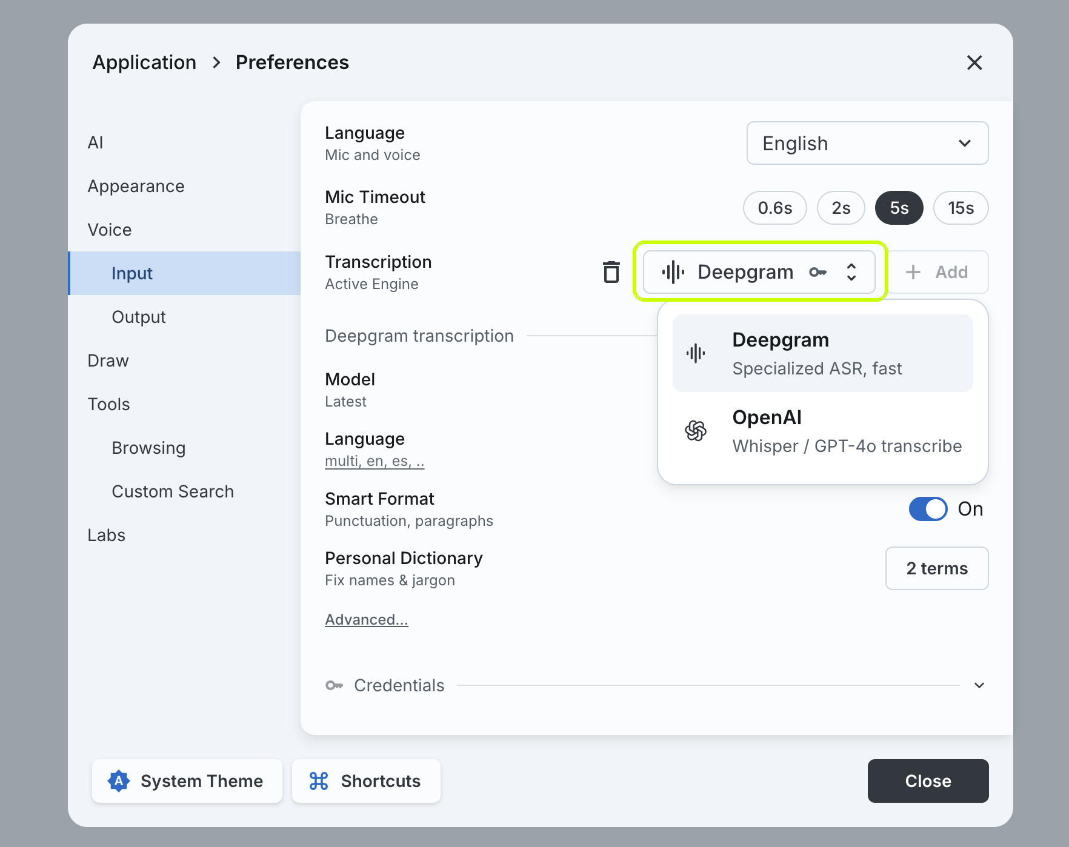Click the Deepgram waveform icon in engine selector
The width and height of the screenshot is (1069, 847).
pos(673,272)
